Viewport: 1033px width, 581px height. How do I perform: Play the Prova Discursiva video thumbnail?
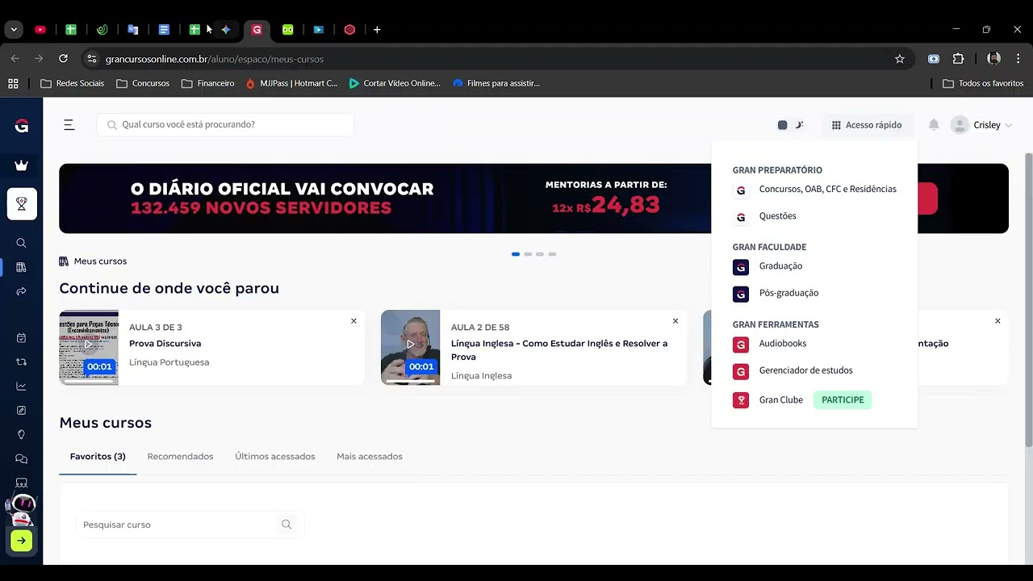(89, 347)
